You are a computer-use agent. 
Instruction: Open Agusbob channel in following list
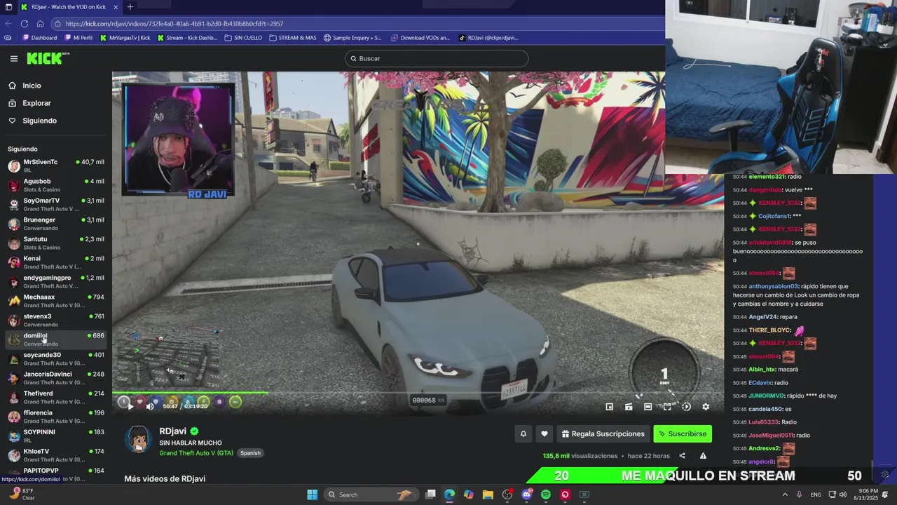[56, 185]
